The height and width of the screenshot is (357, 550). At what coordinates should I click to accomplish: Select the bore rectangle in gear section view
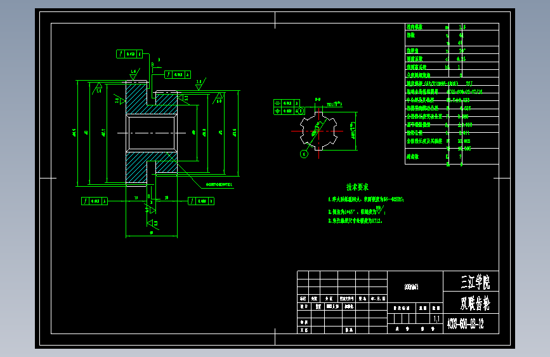tap(152, 133)
